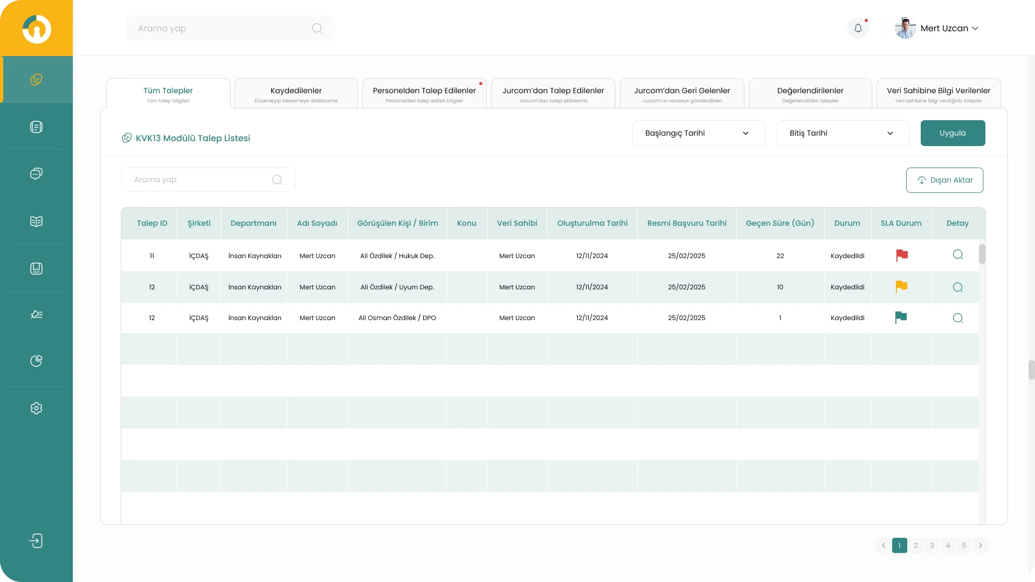
Task: Switch to the Kaydedilenler tab
Action: (296, 94)
